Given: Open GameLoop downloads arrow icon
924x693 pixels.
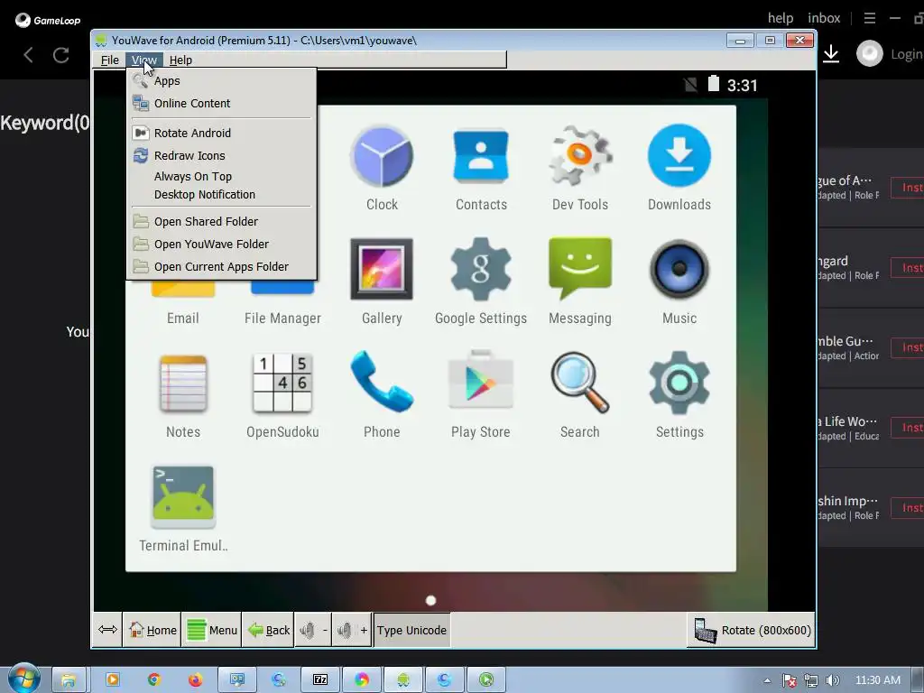Looking at the screenshot, I should click(x=831, y=53).
